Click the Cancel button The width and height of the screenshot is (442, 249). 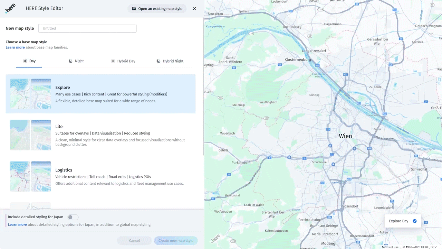coord(134,241)
